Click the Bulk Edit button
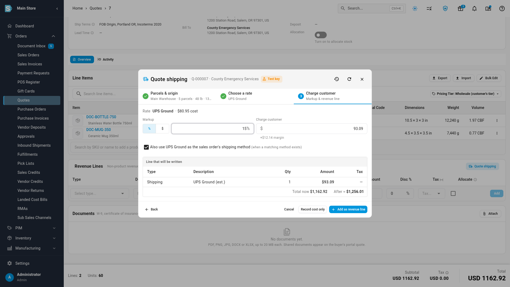The image size is (510, 287). [489, 78]
